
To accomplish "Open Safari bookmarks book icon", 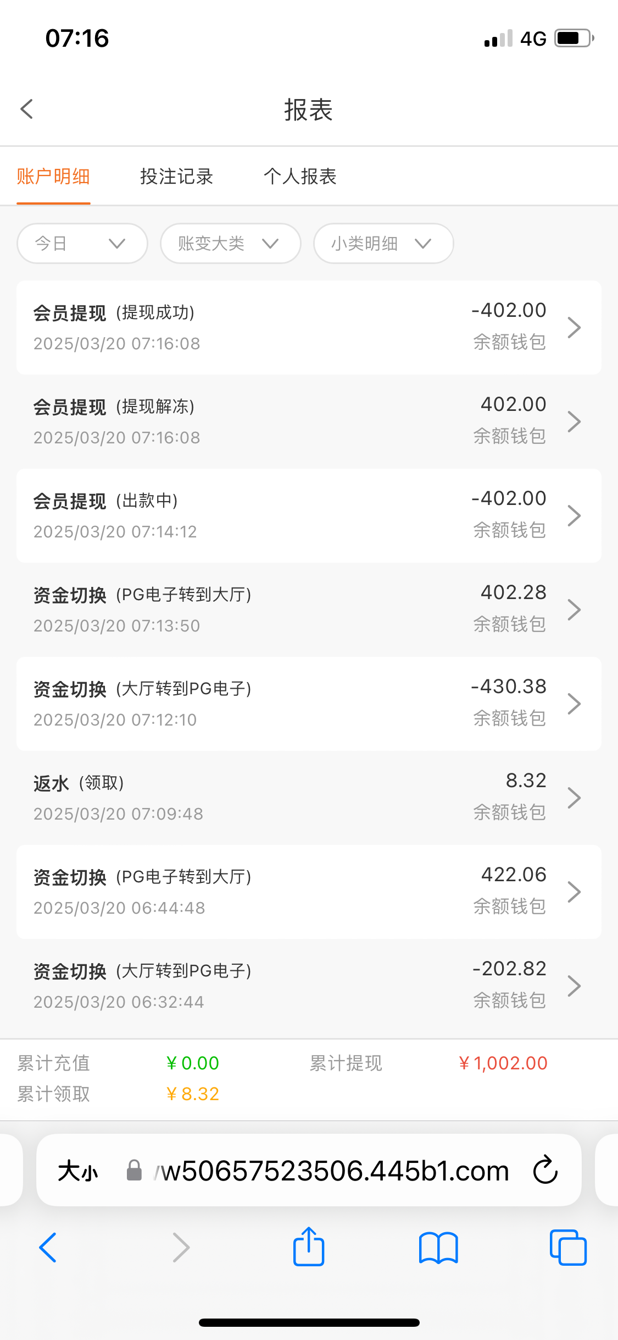I will click(x=438, y=1247).
